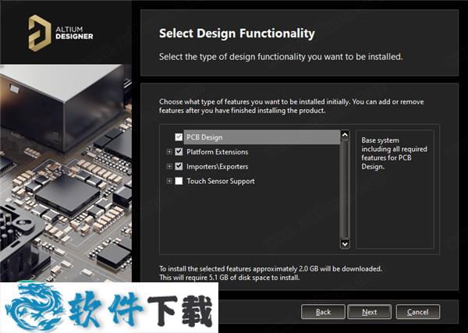Proceed with the Next button
468x333 pixels.
click(370, 312)
